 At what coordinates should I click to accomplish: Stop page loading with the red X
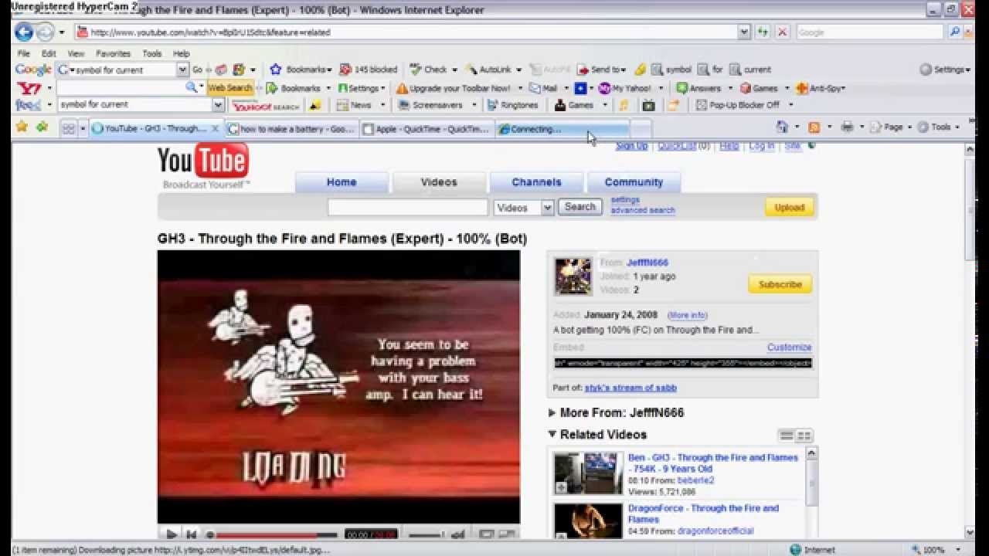(782, 32)
